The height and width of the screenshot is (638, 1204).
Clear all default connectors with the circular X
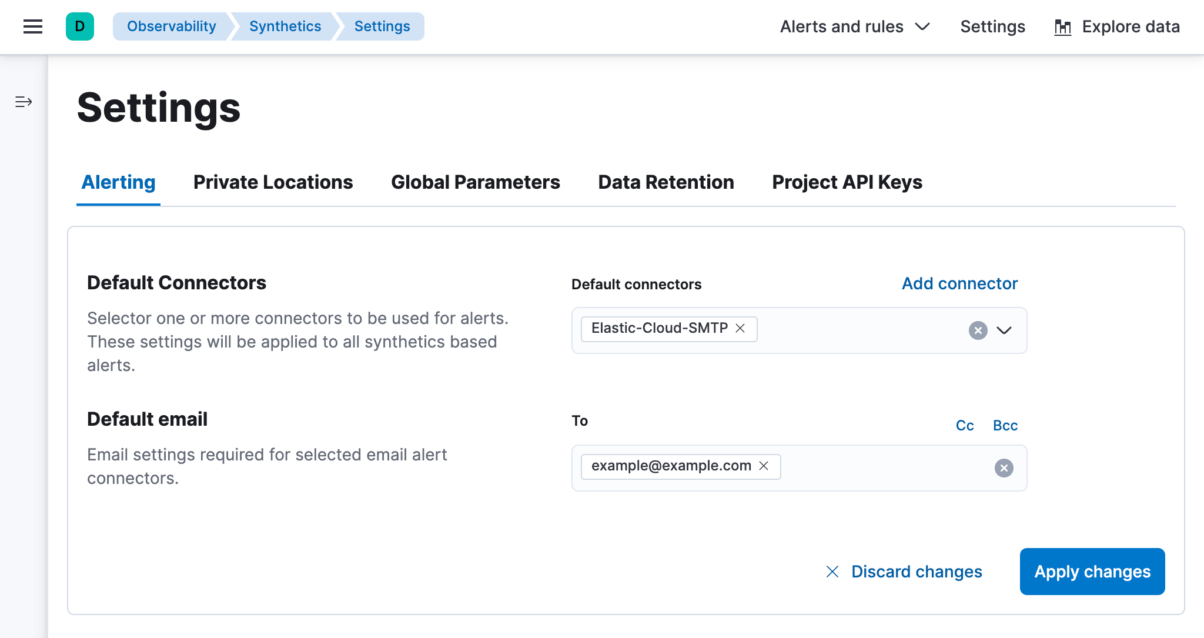coord(978,330)
